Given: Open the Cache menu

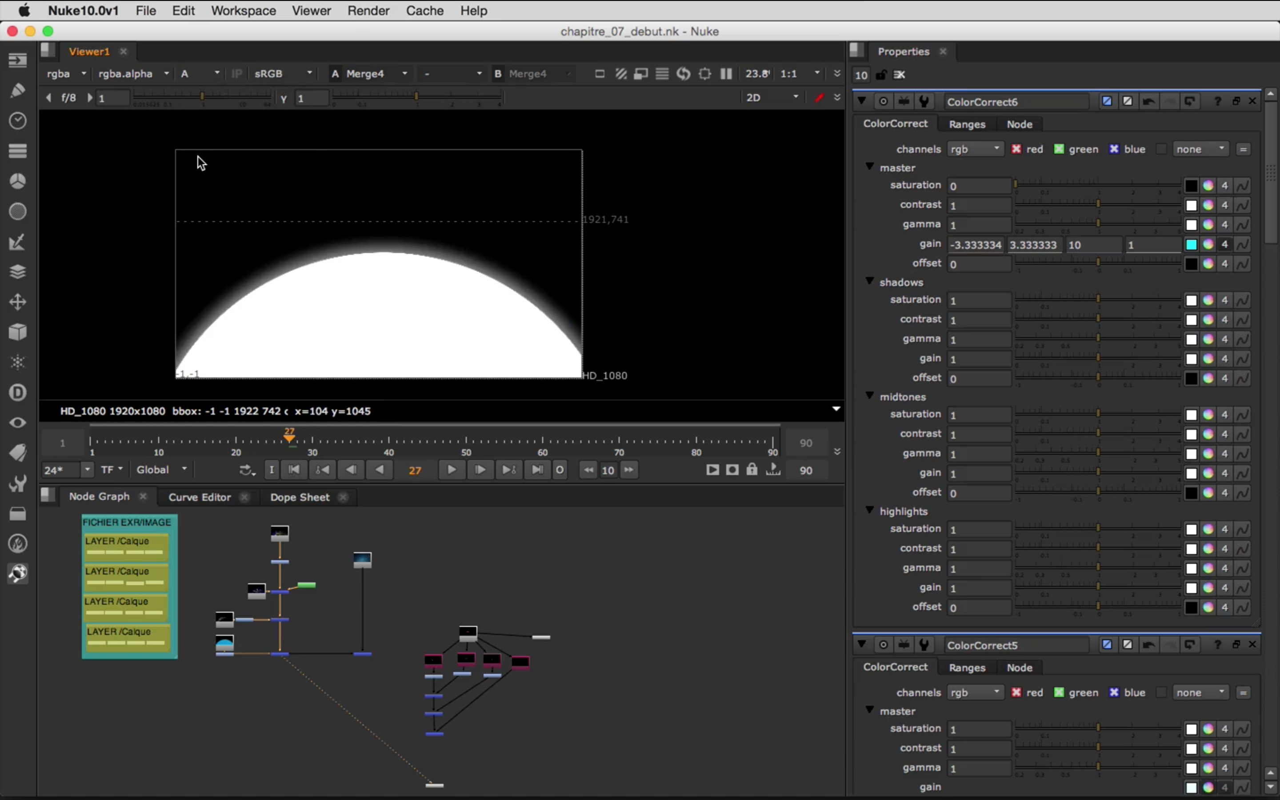Looking at the screenshot, I should (424, 11).
